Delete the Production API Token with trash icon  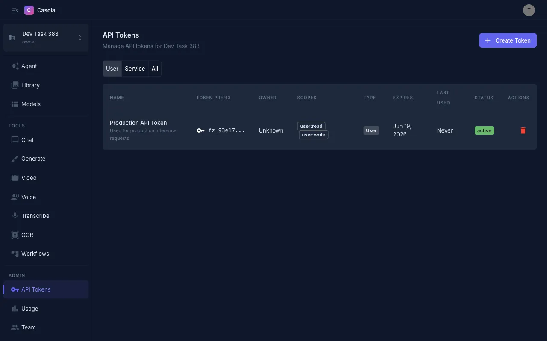click(523, 130)
